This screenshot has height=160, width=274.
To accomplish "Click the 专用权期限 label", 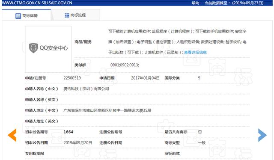I will [x=35, y=154].
